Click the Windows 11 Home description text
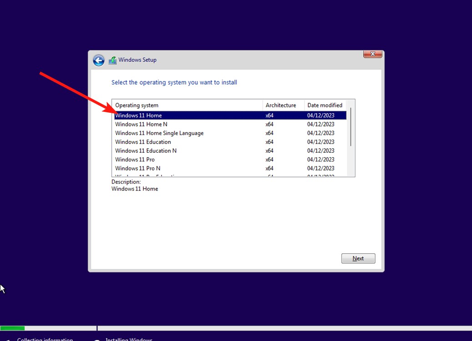The height and width of the screenshot is (341, 472). pyautogui.click(x=135, y=188)
